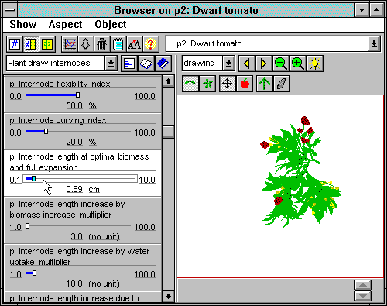The width and height of the screenshot is (387, 306).
Task: Open the Aspect menu
Action: pos(65,25)
